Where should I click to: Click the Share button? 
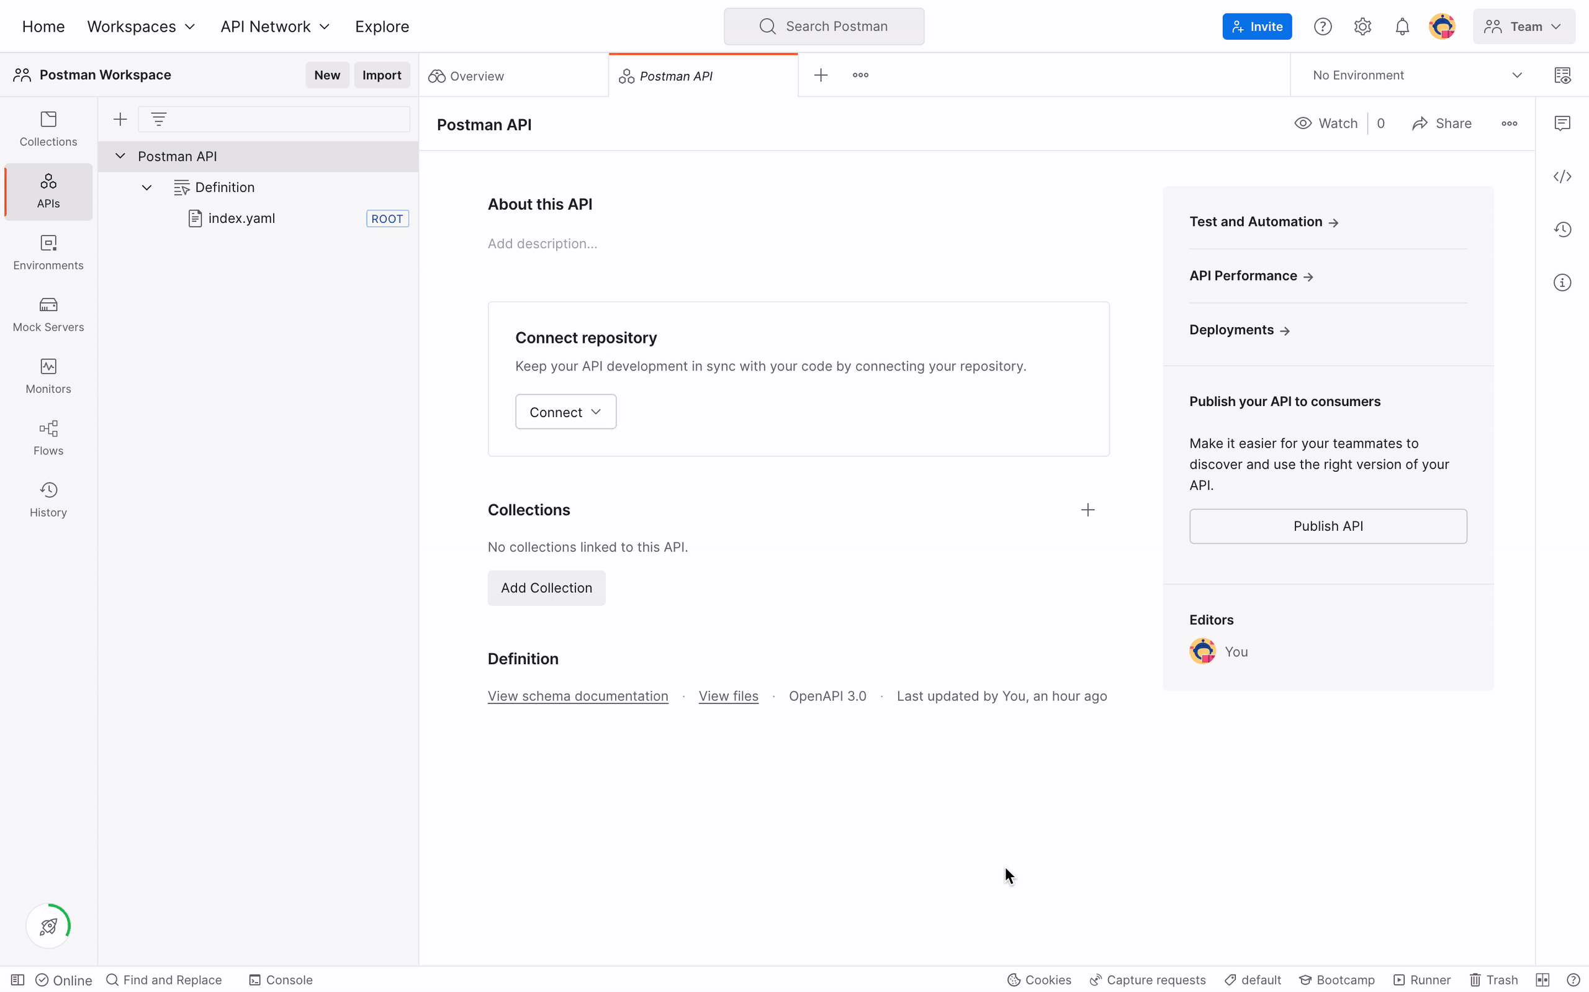(1441, 124)
